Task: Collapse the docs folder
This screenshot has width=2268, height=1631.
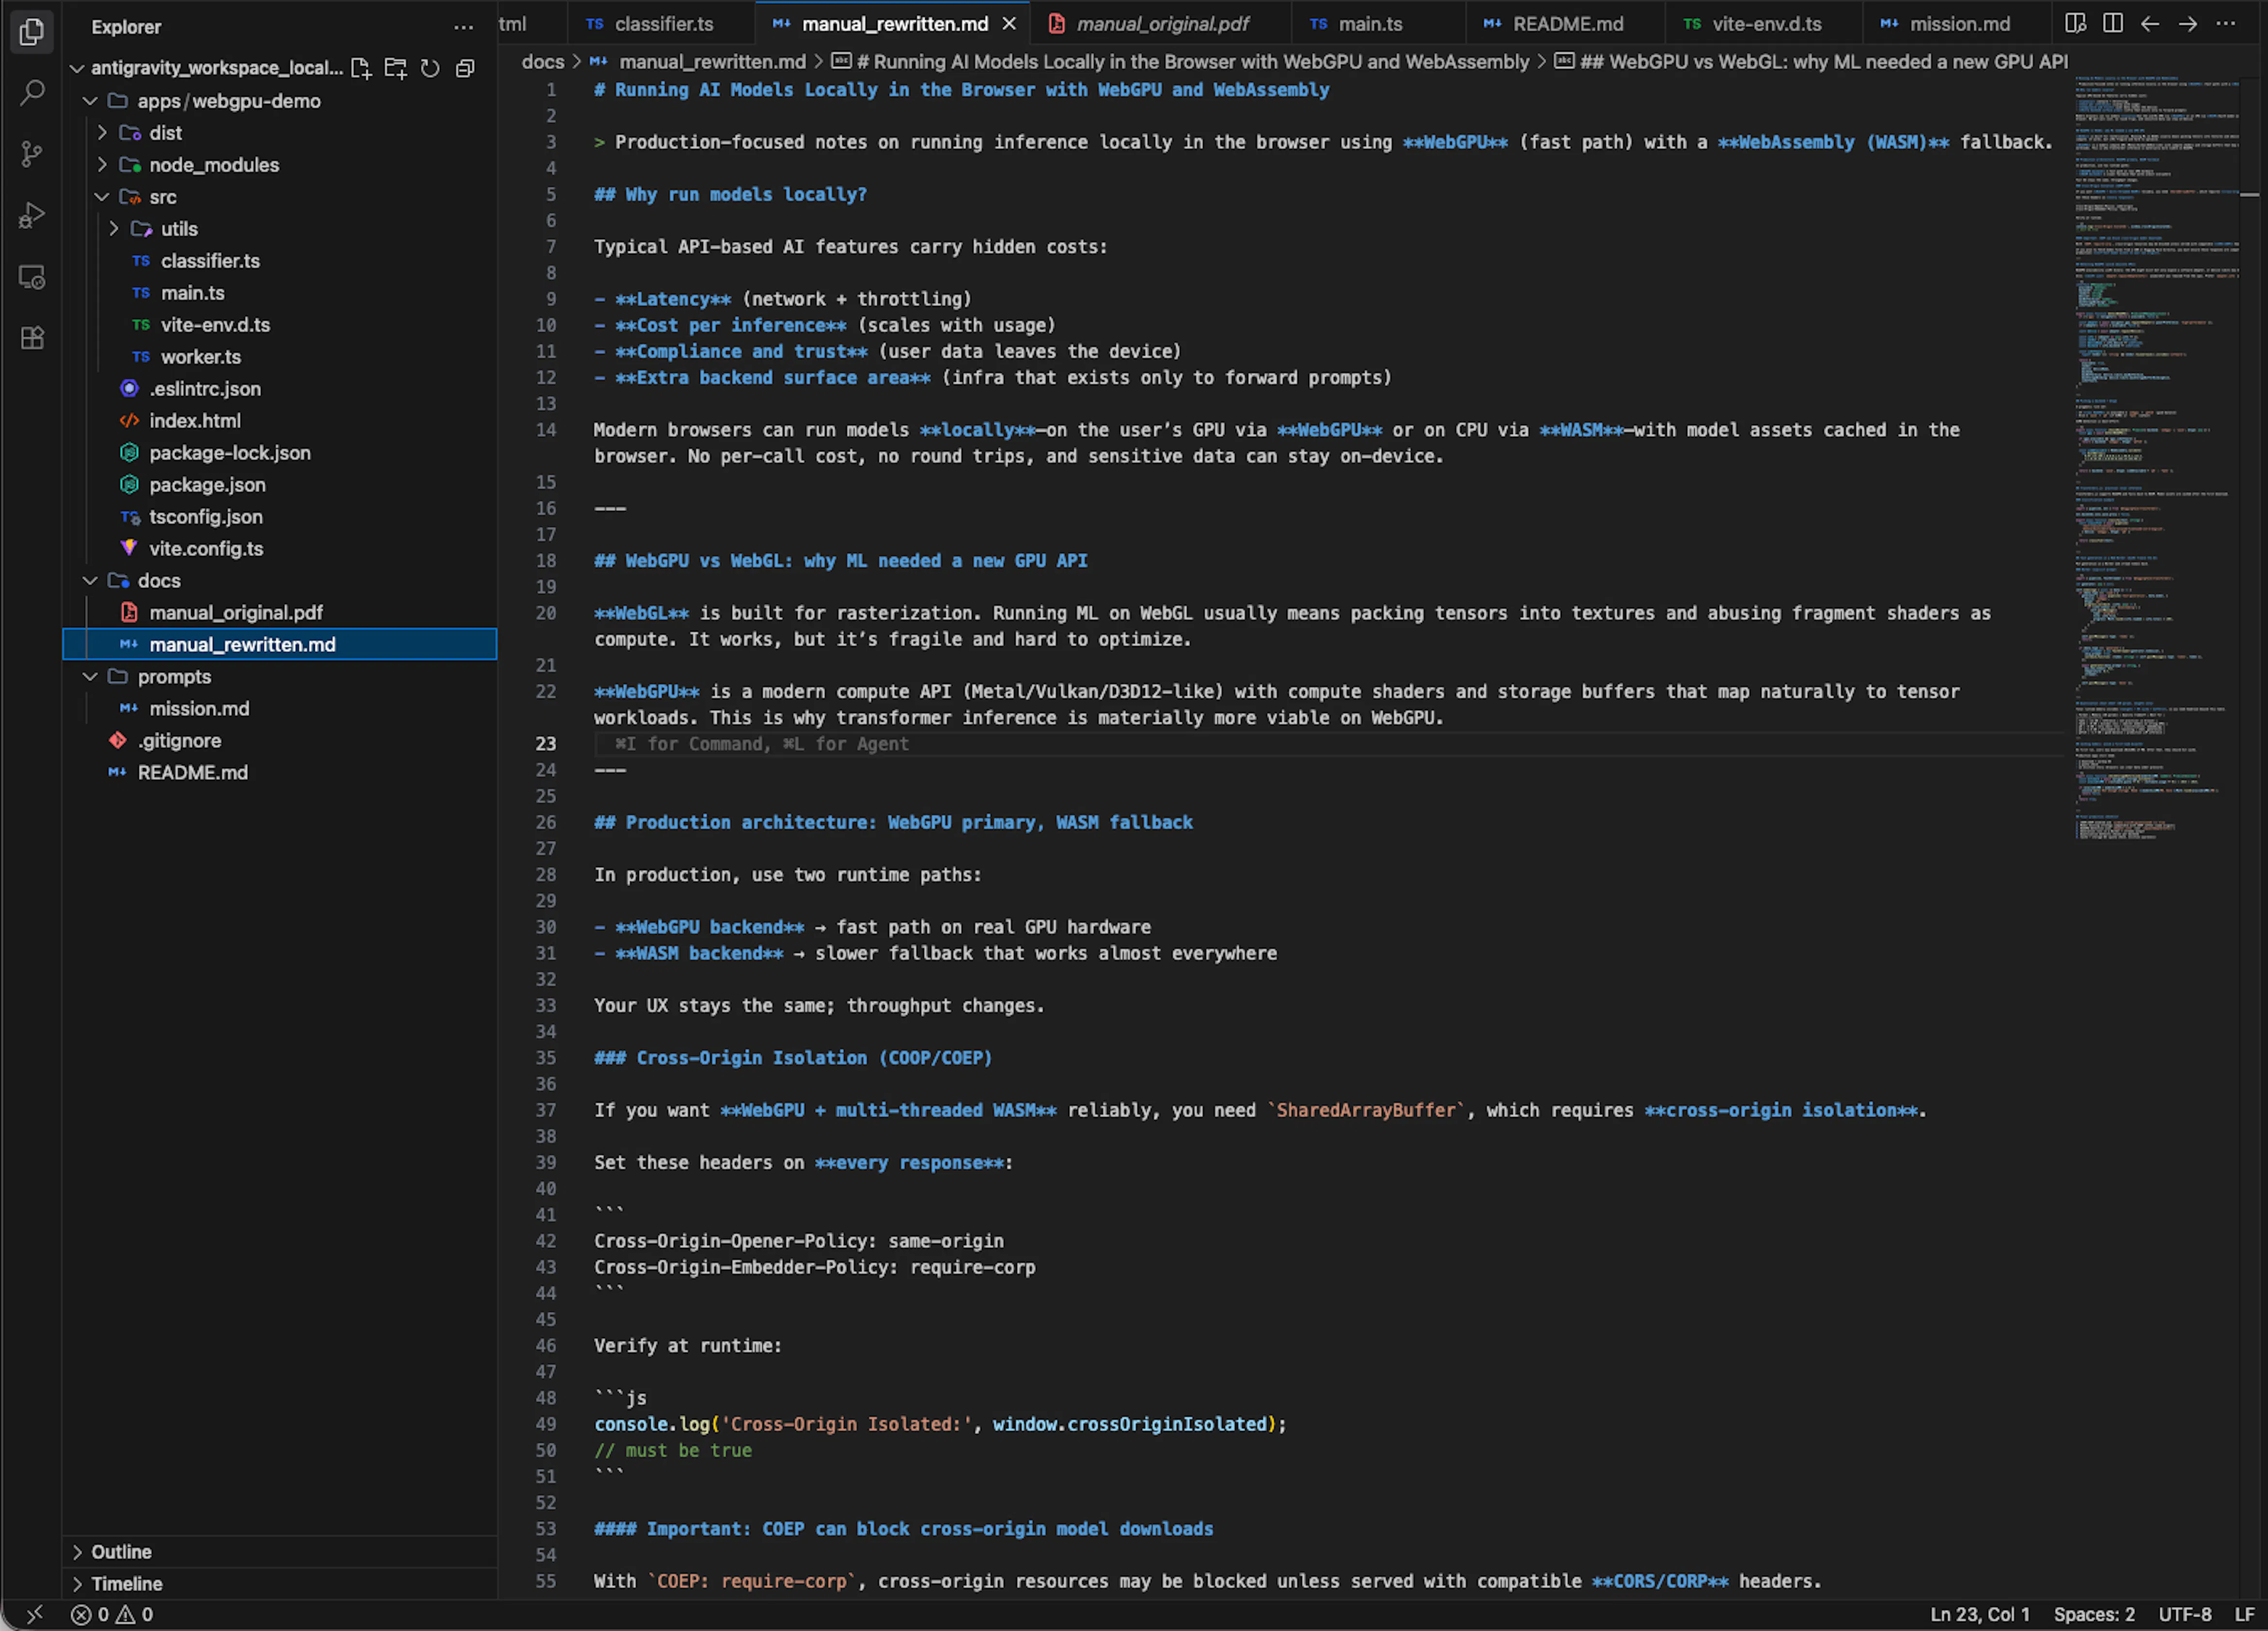Action: pos(158,581)
